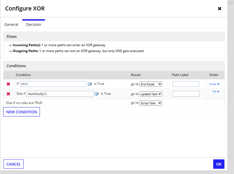
Task: Focus the If condition expression field
Action: (53, 84)
